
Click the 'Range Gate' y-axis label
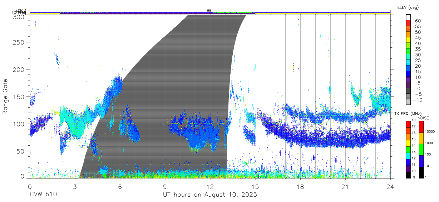coord(5,97)
